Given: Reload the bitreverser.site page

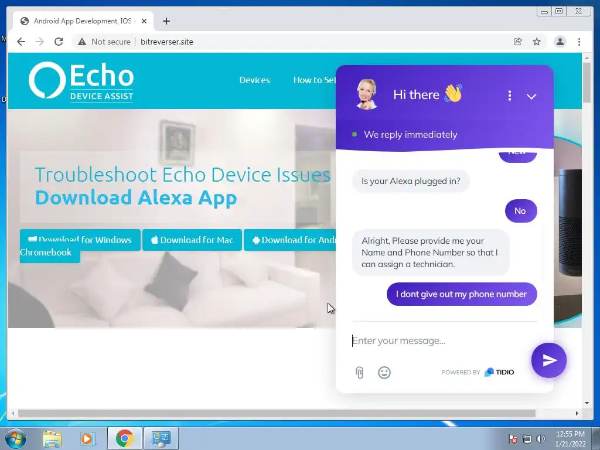Looking at the screenshot, I should 59,42.
